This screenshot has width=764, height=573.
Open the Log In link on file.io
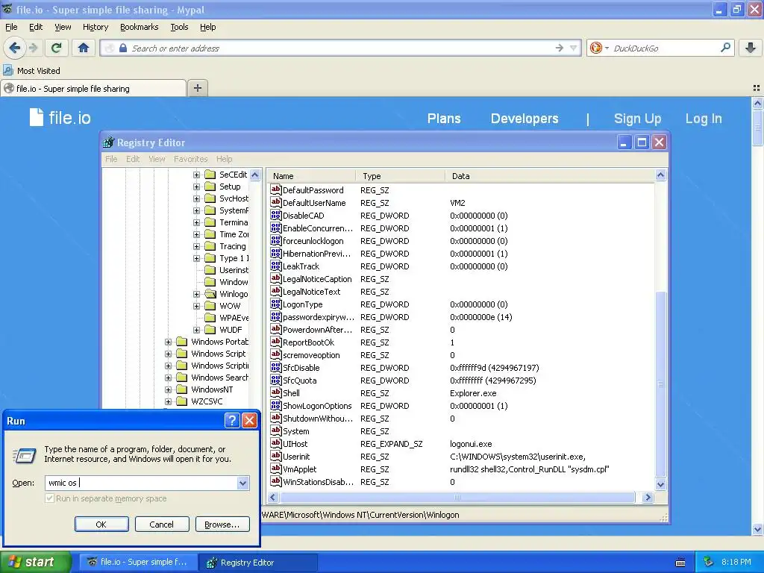704,119
